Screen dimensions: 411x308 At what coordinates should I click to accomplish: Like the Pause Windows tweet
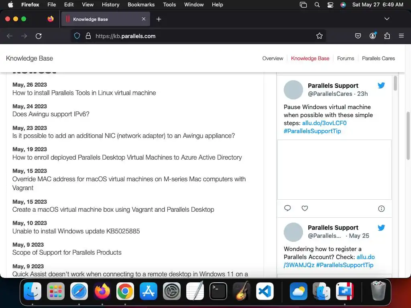305,208
